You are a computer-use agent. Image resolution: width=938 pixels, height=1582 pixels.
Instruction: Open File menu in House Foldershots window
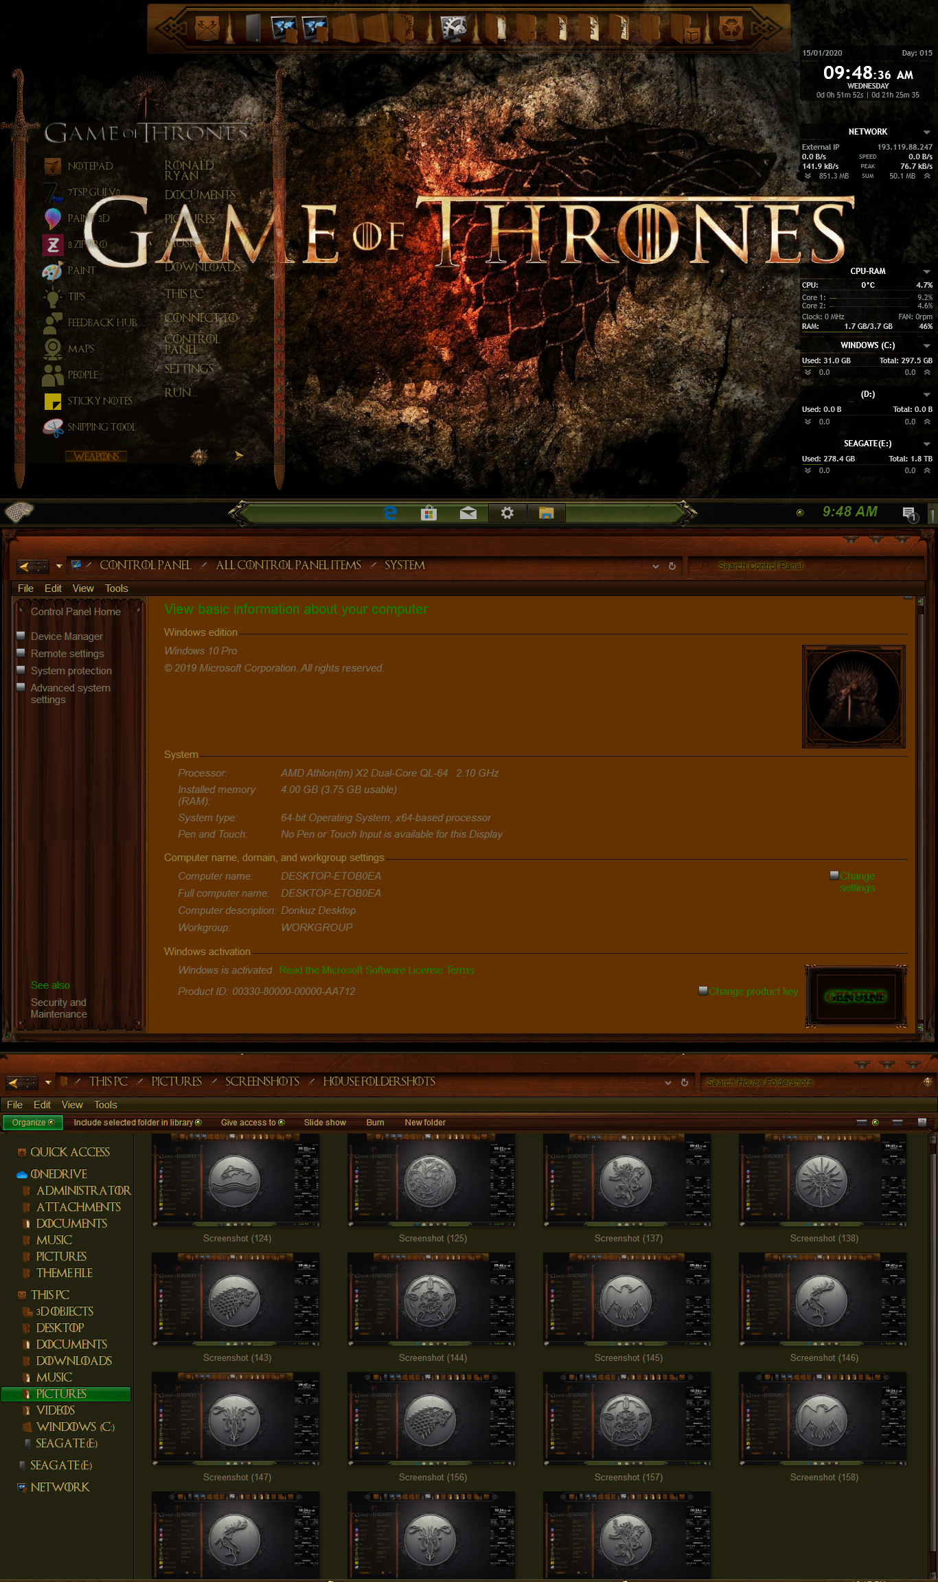[14, 1105]
